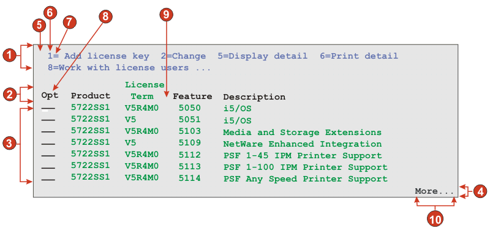Click 'PSF 1-100 IPM Printer Support' description

pos(305,167)
